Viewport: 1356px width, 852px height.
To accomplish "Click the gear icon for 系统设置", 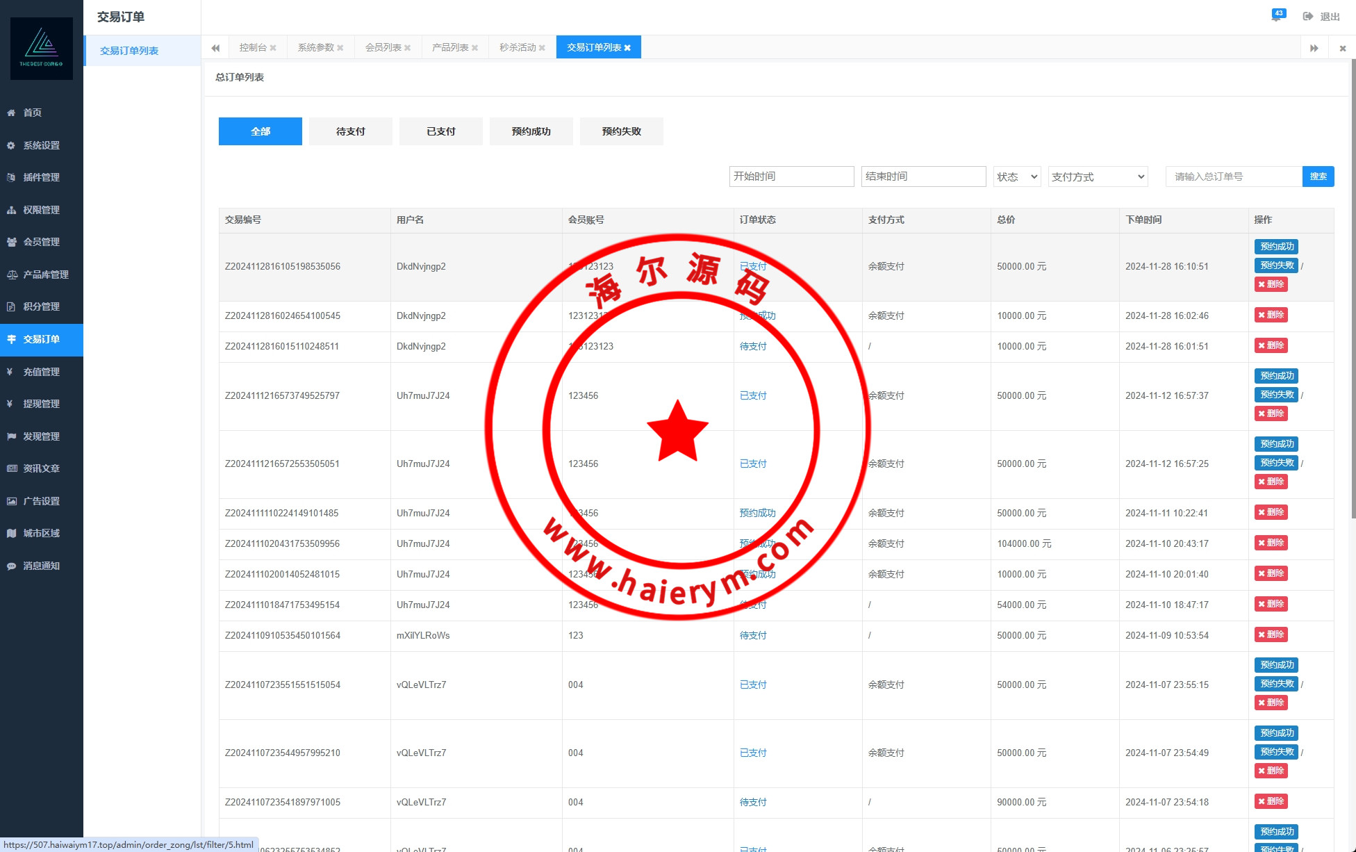I will 11,145.
